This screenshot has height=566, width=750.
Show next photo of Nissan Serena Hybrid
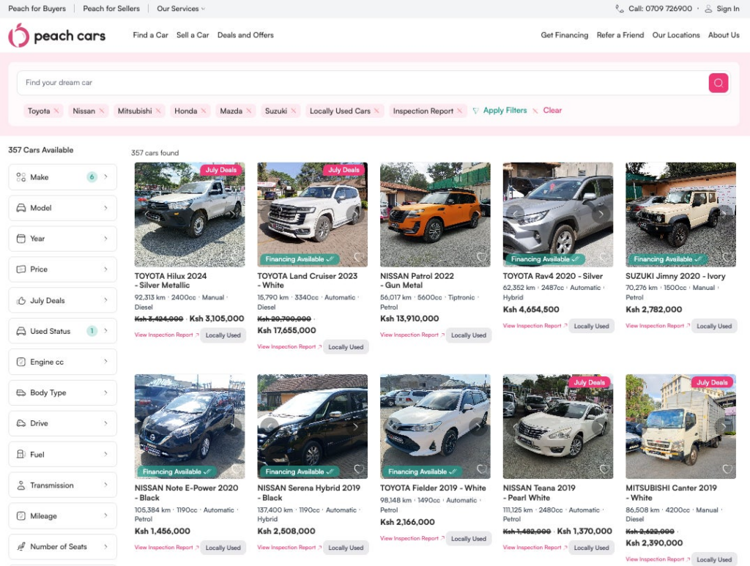pyautogui.click(x=355, y=426)
